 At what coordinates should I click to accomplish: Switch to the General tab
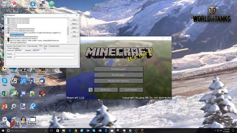tap(9, 46)
